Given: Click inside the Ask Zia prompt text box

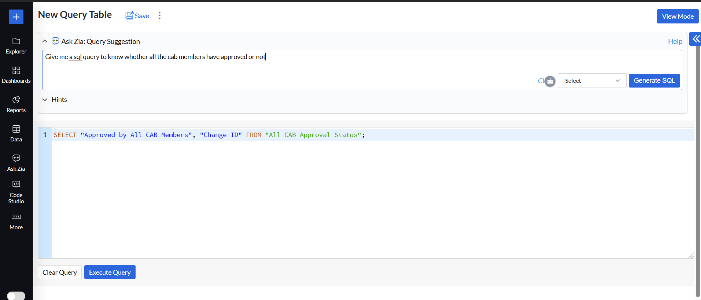Looking at the screenshot, I should tap(286, 66).
